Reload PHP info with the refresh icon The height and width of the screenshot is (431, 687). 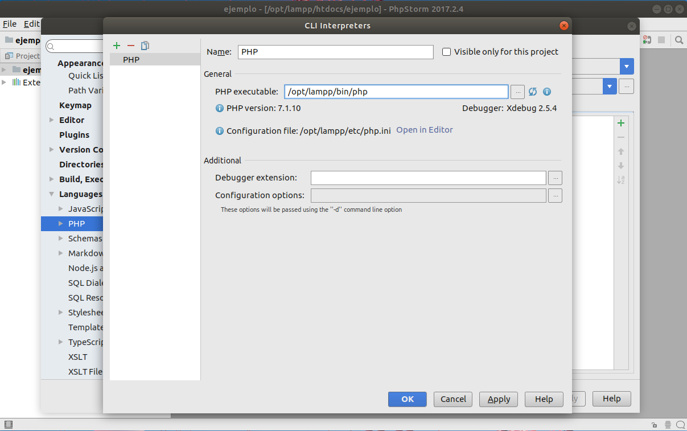click(533, 92)
